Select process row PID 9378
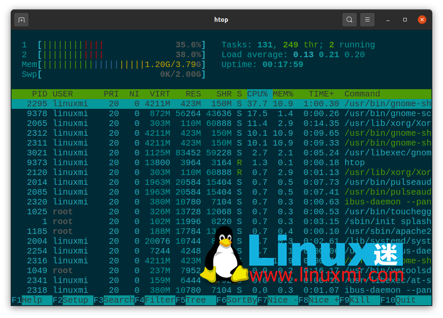 tap(221, 114)
